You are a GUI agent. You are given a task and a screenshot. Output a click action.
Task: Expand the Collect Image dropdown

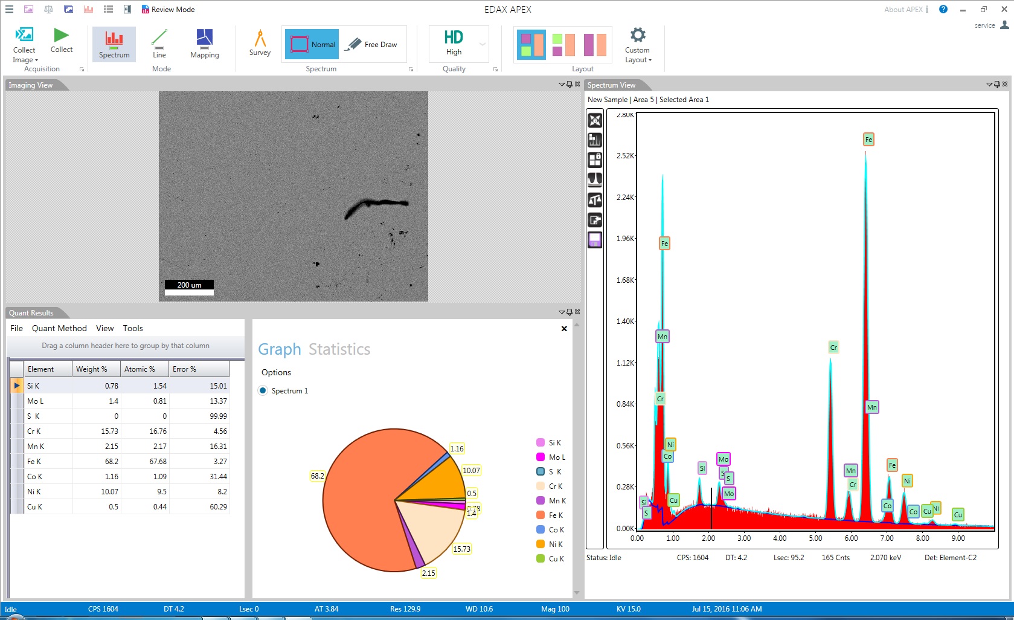tap(25, 60)
